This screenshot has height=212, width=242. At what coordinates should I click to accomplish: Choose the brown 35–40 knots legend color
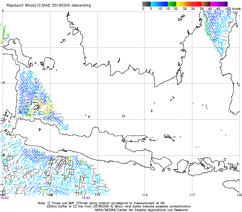(206, 4)
